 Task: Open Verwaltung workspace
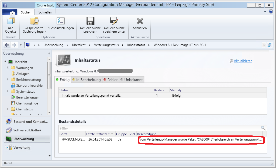click(27, 148)
